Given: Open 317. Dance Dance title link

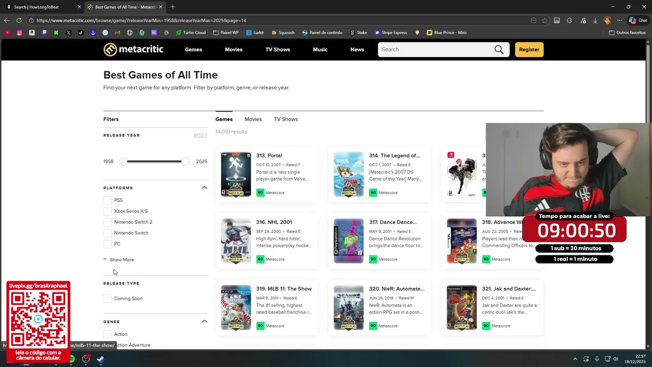Looking at the screenshot, I should pyautogui.click(x=393, y=222).
